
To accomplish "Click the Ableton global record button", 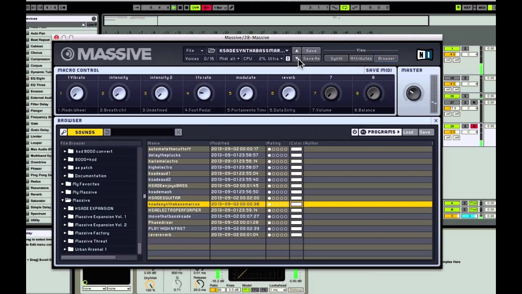I will coord(187,7).
